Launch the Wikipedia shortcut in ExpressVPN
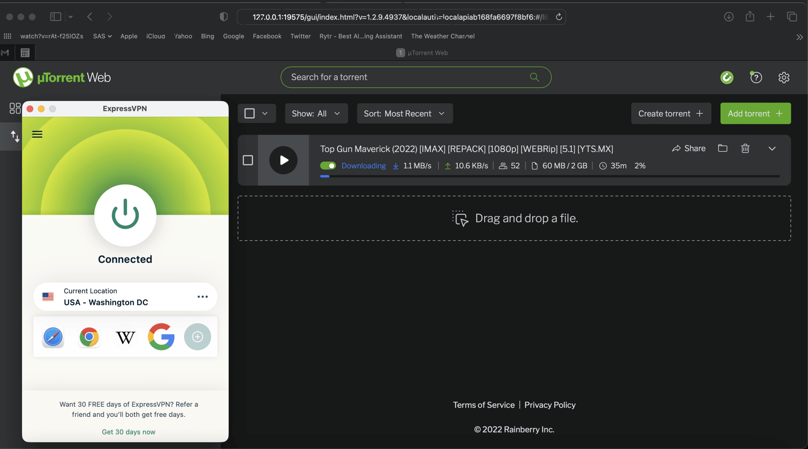 point(125,337)
